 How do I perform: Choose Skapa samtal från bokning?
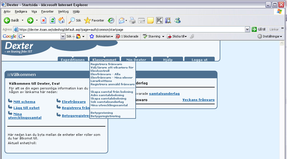112,92
